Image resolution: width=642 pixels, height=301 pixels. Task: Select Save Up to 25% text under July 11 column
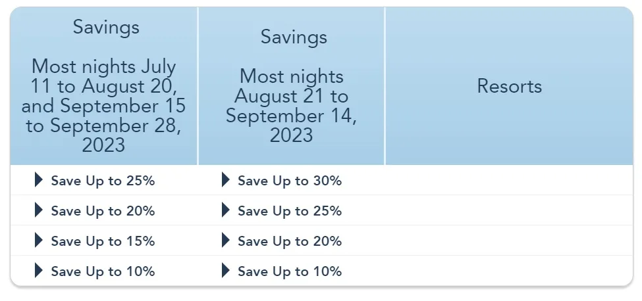[x=103, y=181]
